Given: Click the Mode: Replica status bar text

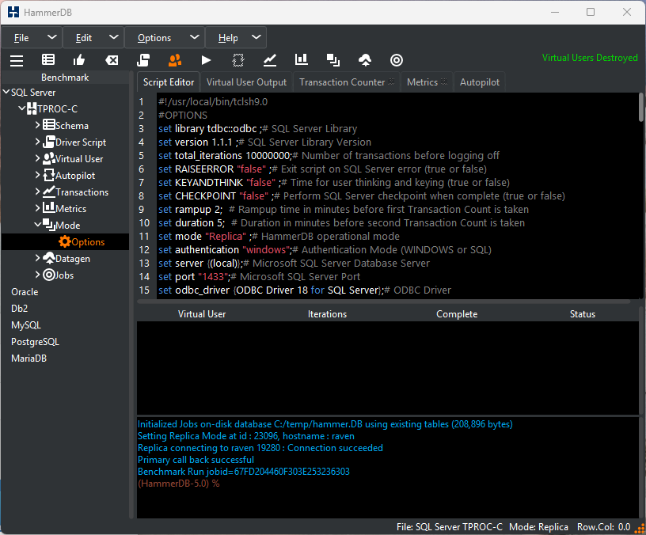Looking at the screenshot, I should [x=538, y=527].
